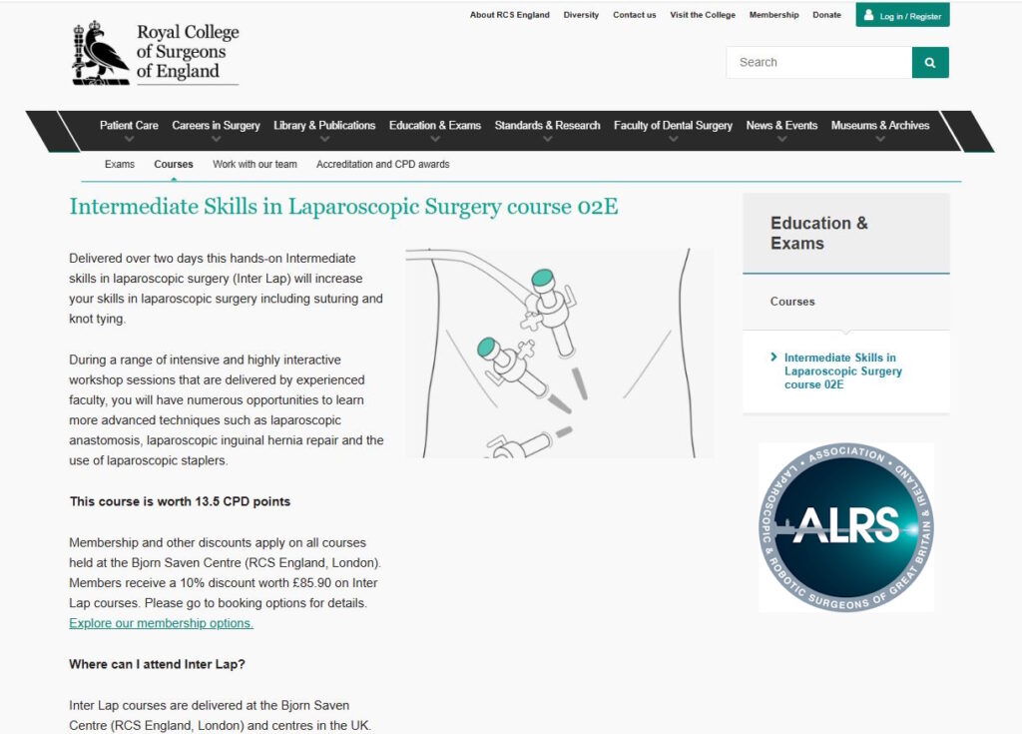Type in the Search input field

(x=818, y=62)
